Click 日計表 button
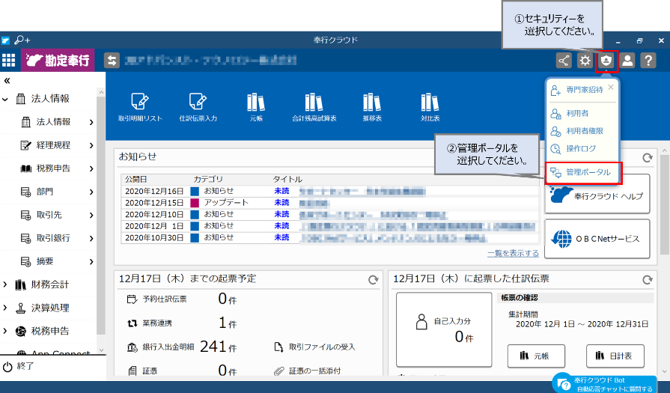670x393 pixels. (615, 356)
